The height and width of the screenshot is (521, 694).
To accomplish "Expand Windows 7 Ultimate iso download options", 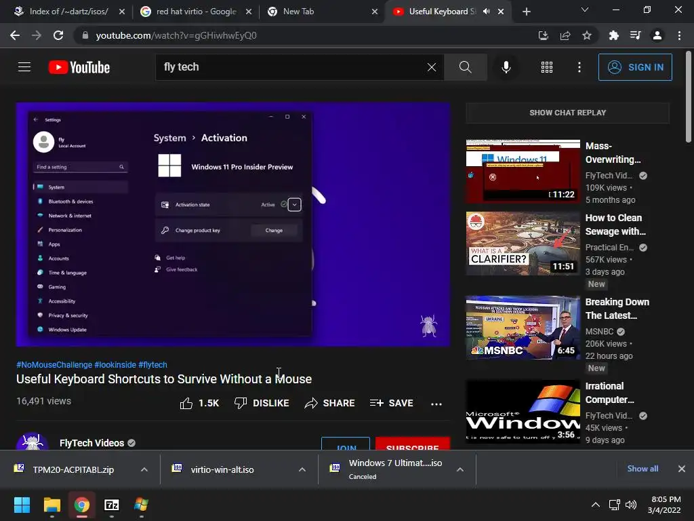I will pos(460,469).
